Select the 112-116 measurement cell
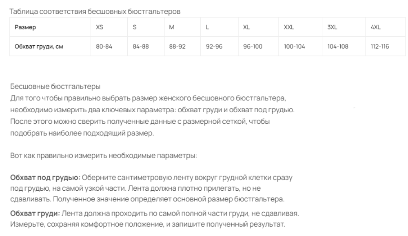The image size is (408, 236). tap(386, 47)
